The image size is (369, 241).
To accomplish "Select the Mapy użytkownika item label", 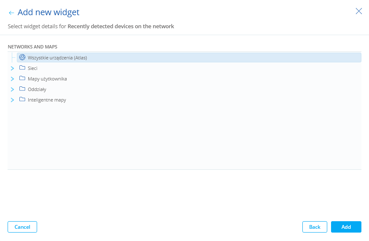I will coord(47,79).
